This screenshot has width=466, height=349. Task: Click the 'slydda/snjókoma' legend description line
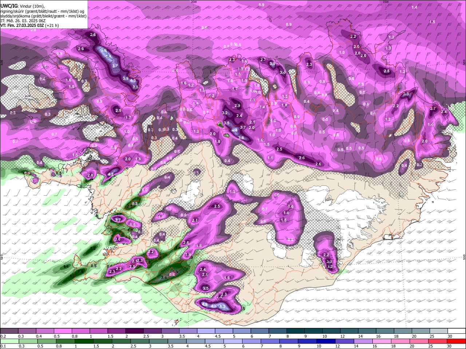(x=43, y=16)
